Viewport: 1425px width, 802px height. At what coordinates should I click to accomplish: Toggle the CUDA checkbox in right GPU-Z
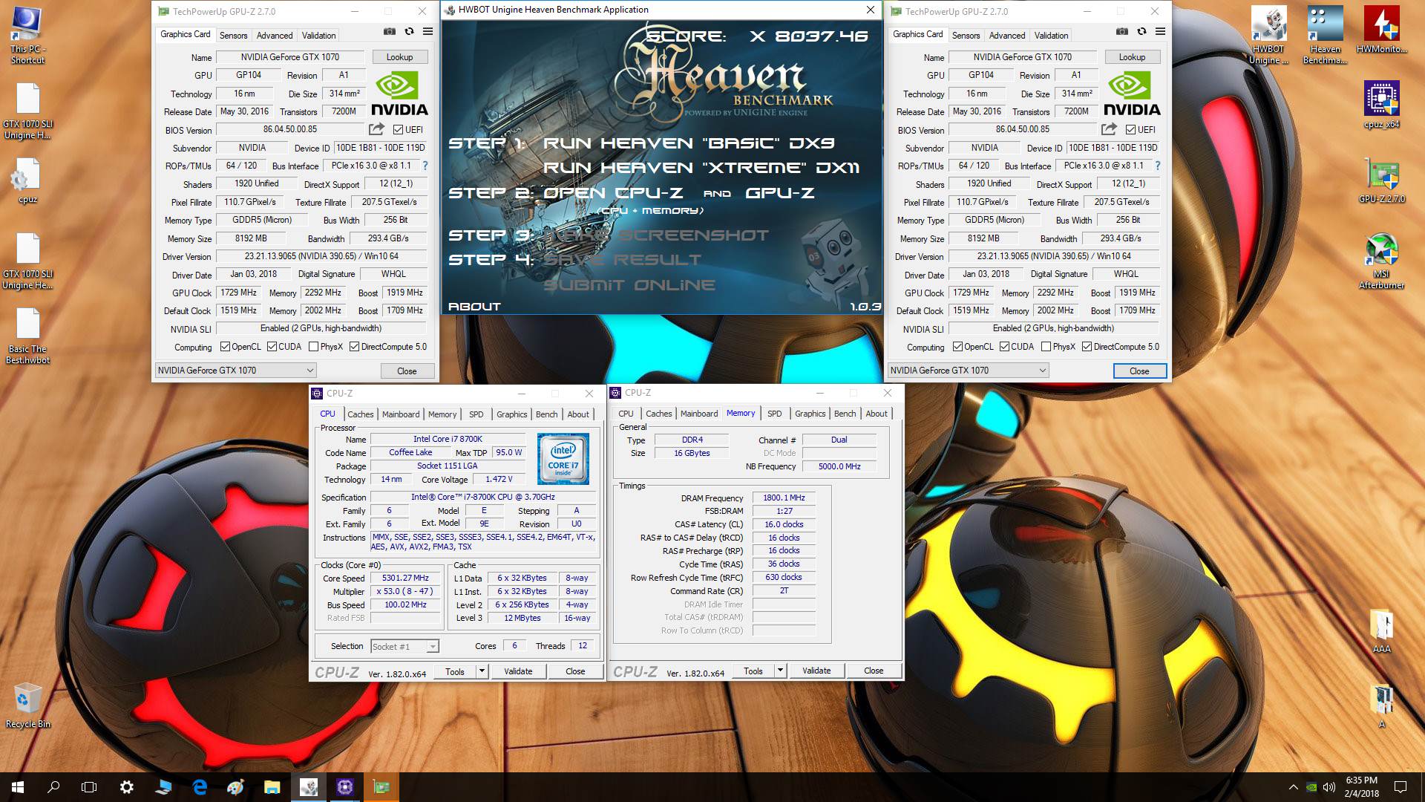tap(1004, 347)
